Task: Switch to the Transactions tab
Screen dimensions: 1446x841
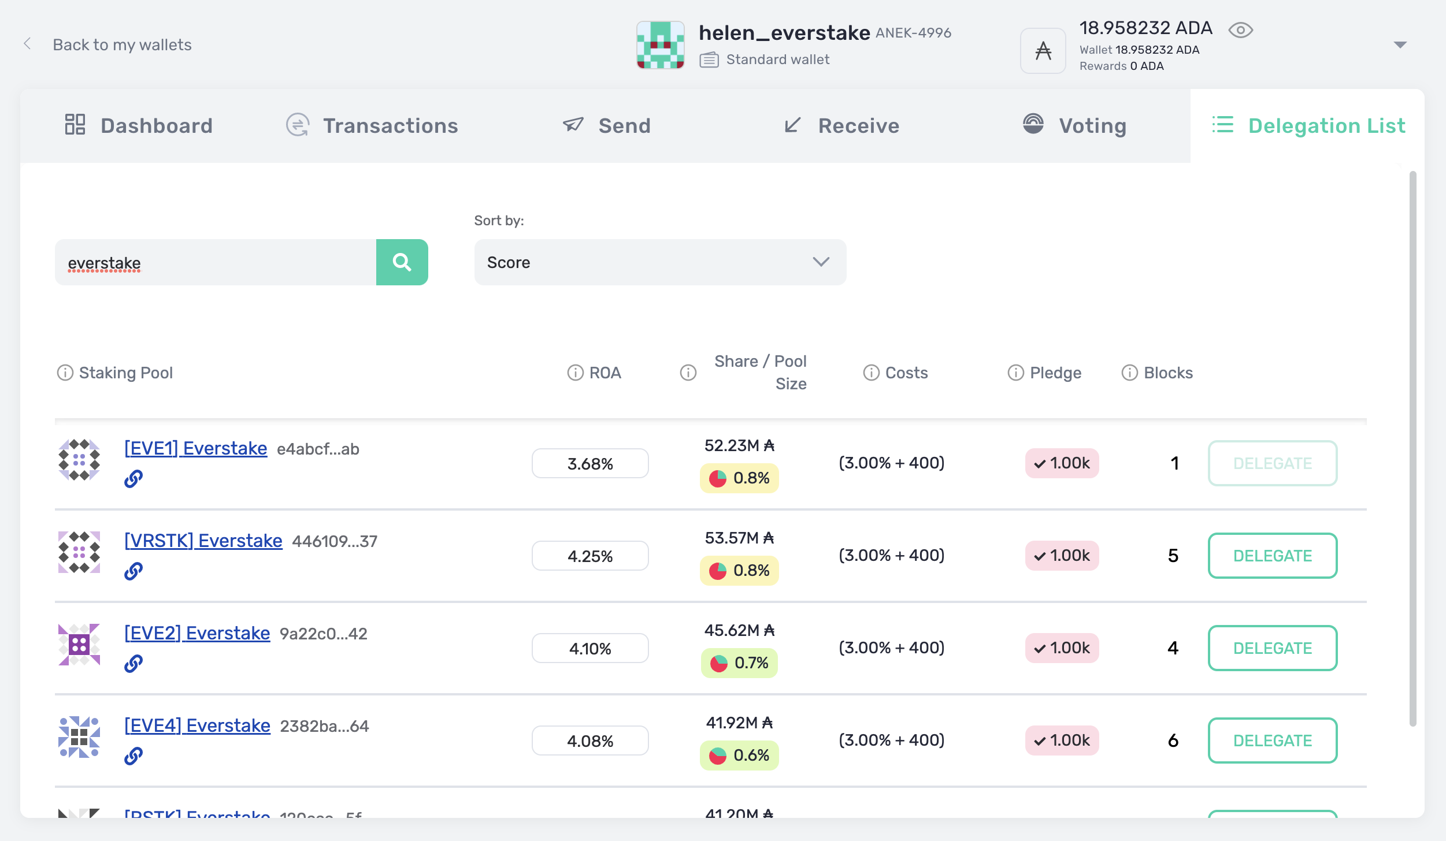Action: coord(372,125)
